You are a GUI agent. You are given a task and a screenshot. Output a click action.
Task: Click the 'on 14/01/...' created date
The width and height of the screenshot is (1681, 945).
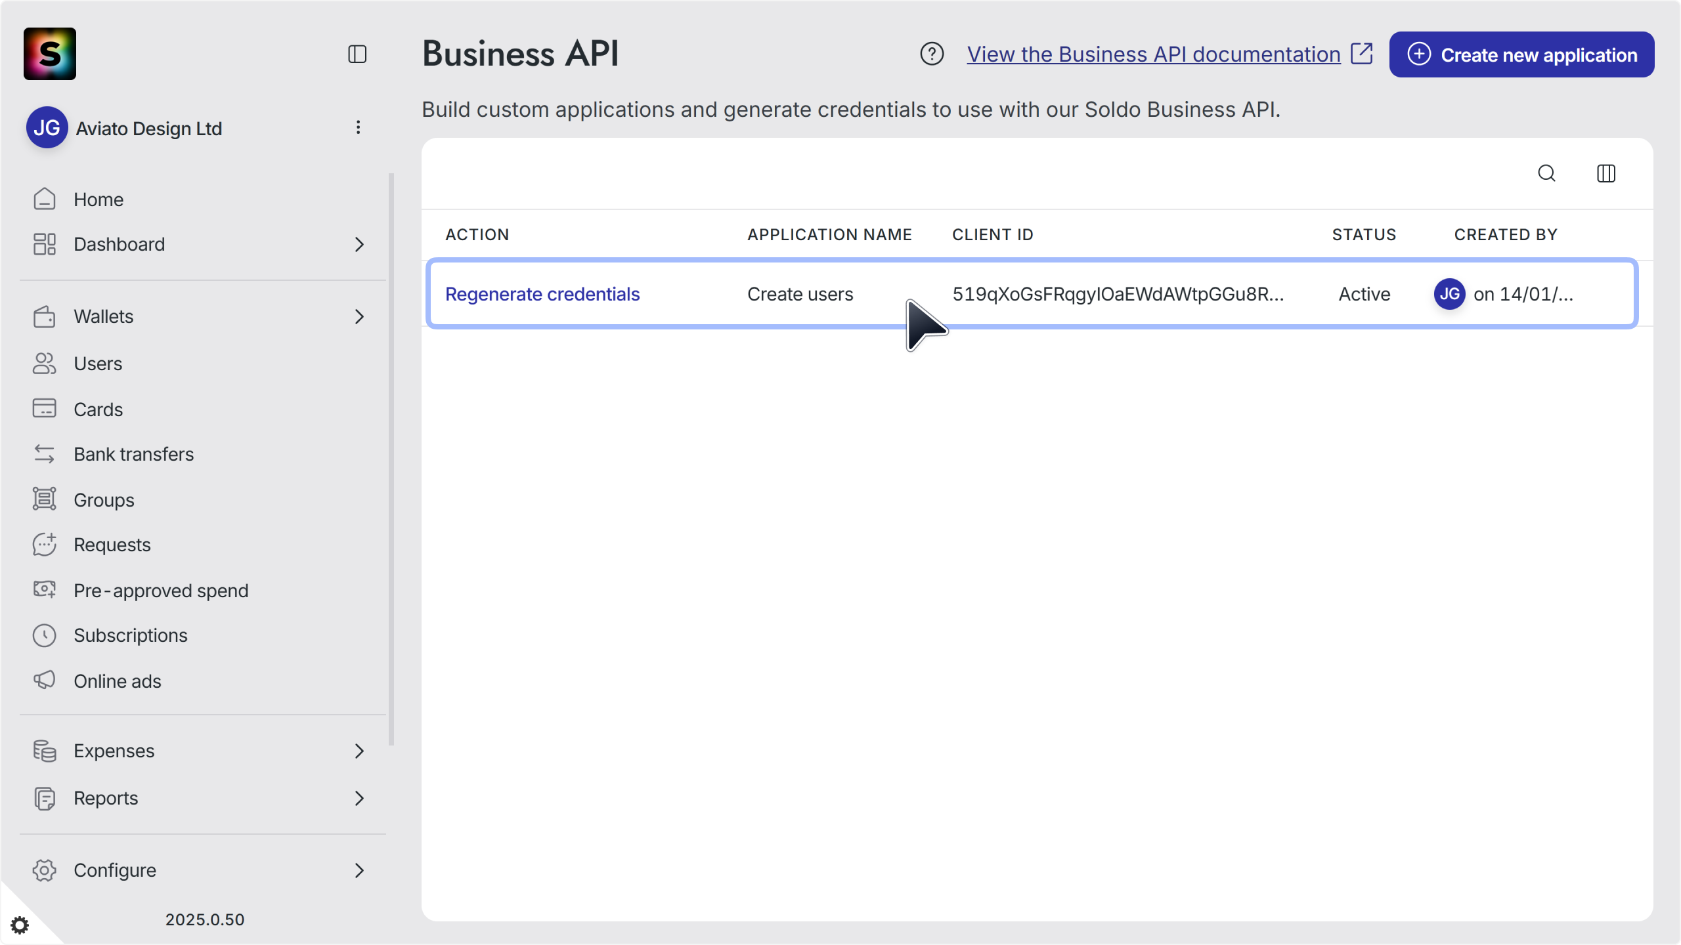(x=1523, y=294)
